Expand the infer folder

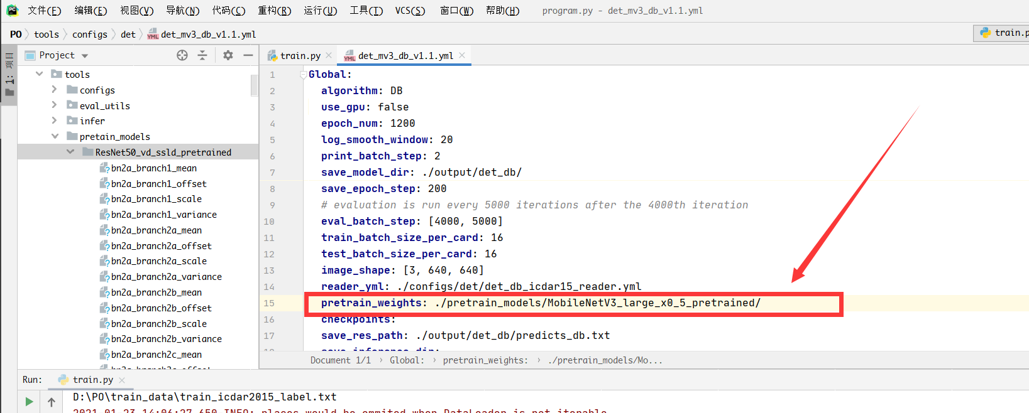55,121
